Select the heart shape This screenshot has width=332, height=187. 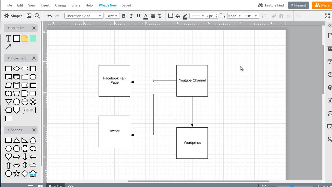click(x=9, y=157)
